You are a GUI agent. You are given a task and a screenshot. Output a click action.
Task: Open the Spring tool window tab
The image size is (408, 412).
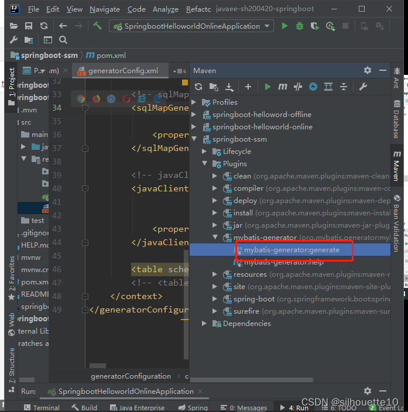pyautogui.click(x=193, y=407)
